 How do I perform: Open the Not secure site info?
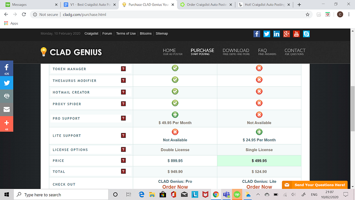tap(46, 15)
